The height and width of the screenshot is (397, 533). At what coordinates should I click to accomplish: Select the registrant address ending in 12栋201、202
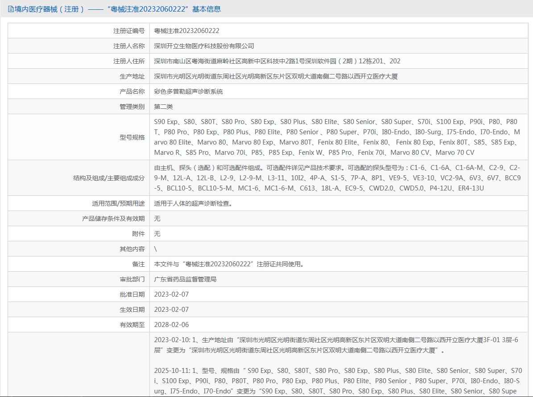(277, 61)
